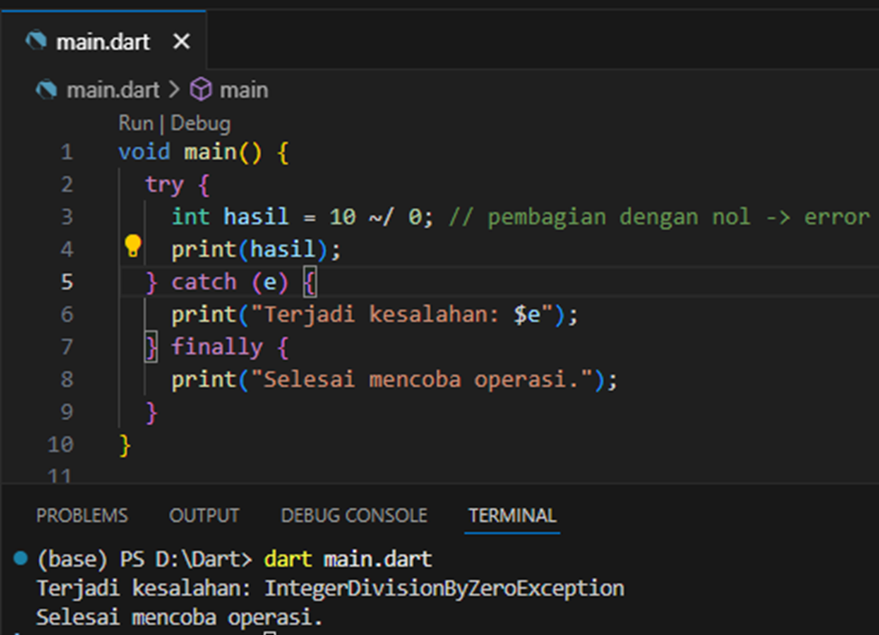Switch to the PROBLEMS panel tab
The width and height of the screenshot is (879, 635).
point(81,516)
